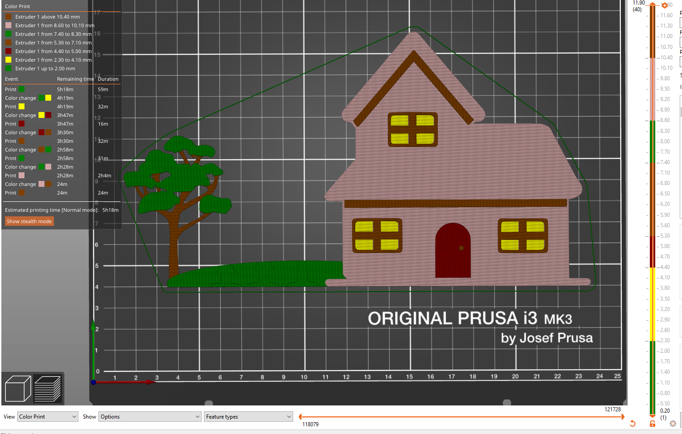The image size is (682, 434).
Task: Open the Feature types dropdown
Action: (x=248, y=417)
